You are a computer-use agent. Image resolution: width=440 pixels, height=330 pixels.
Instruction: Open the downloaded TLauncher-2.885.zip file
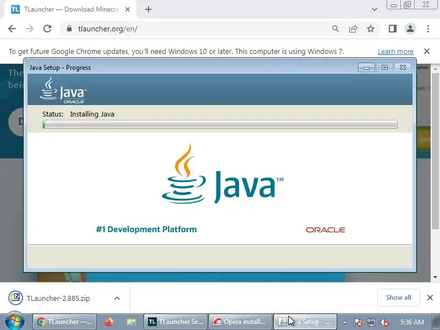(x=58, y=298)
